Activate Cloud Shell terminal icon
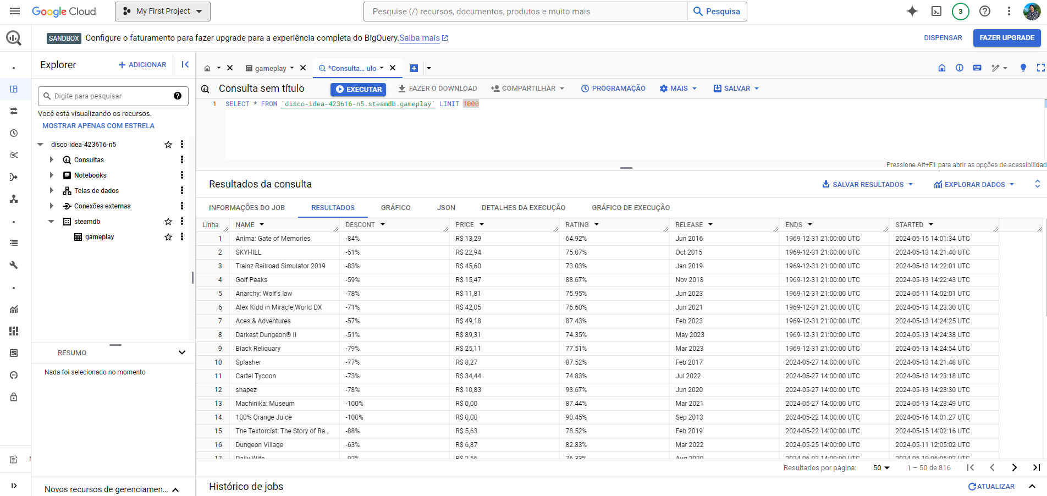 (936, 11)
